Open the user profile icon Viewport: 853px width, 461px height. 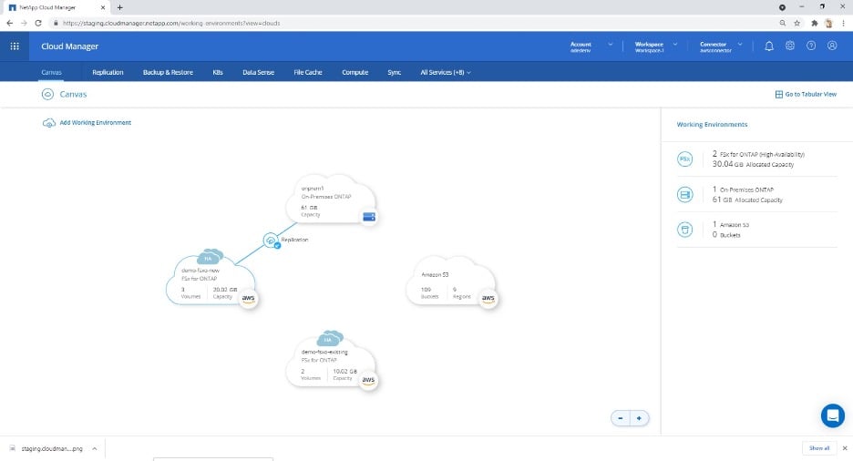click(832, 46)
